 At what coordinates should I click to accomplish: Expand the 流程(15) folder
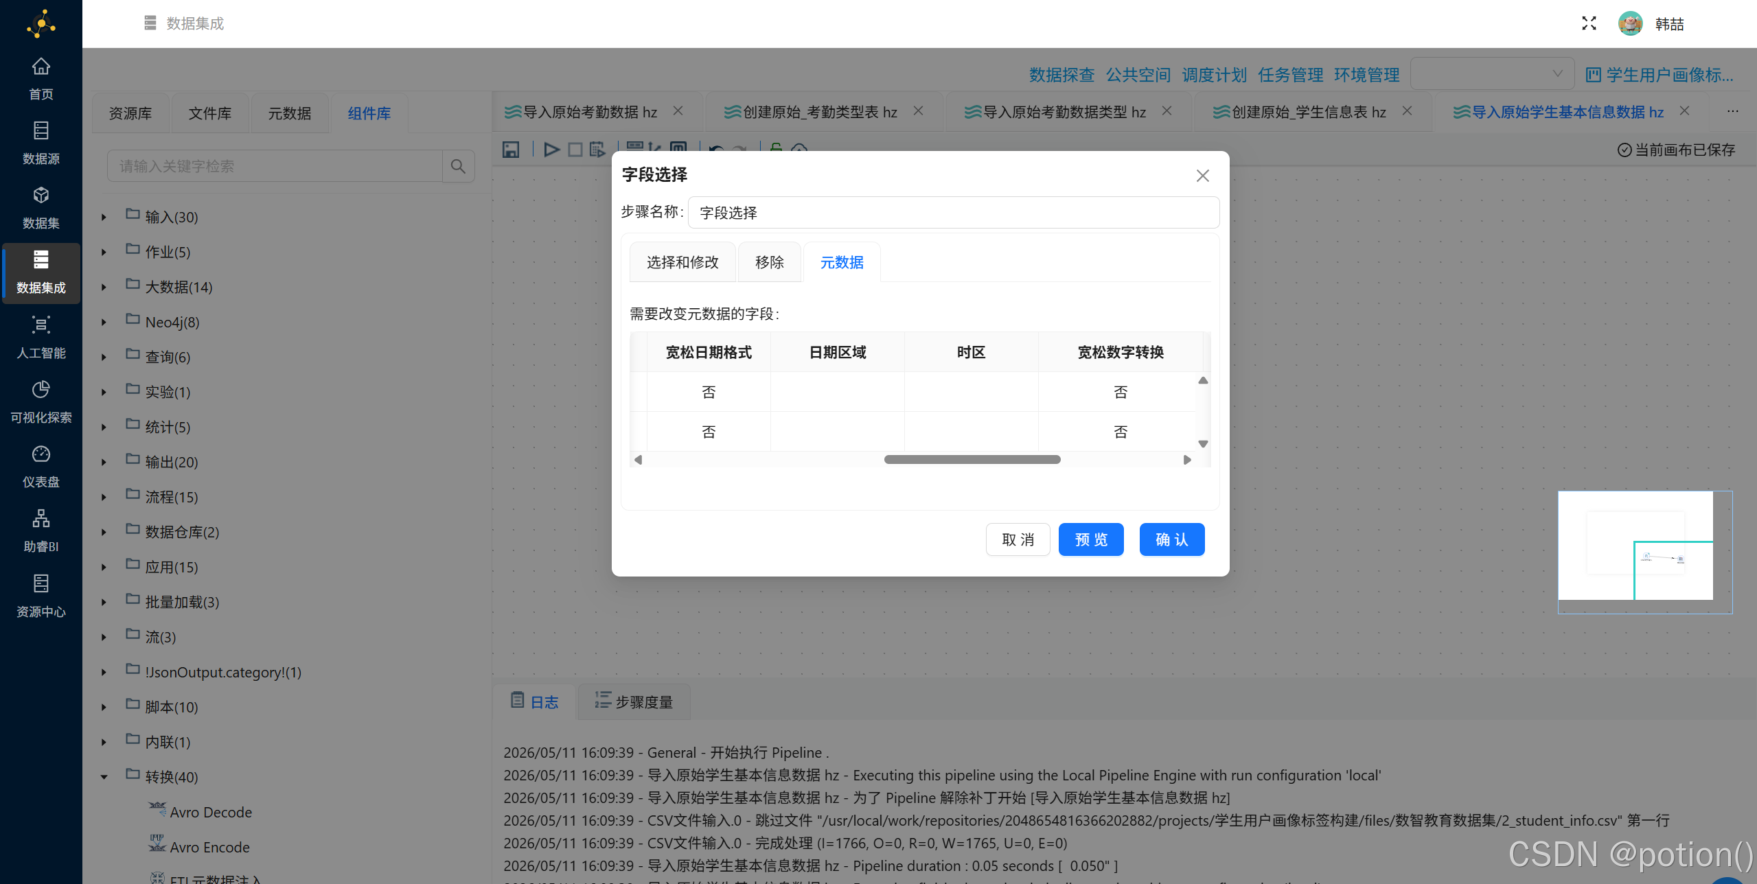point(104,497)
